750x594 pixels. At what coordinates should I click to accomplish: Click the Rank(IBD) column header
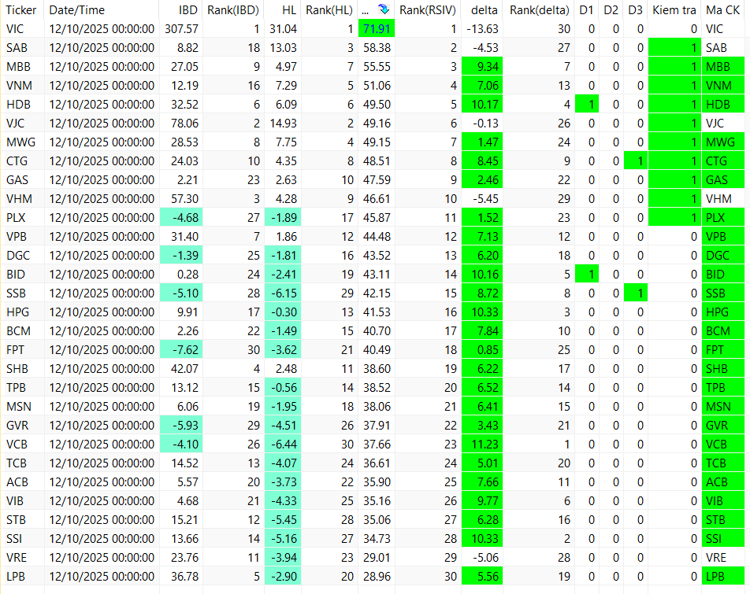coord(233,9)
